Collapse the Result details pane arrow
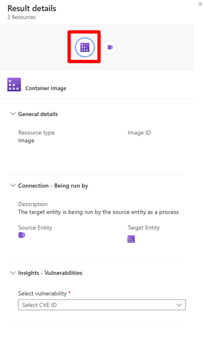This screenshot has width=203, height=339. (x=200, y=4)
